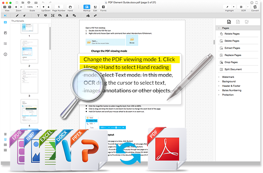Switch to the third right-panel tab
Image resolution: width=263 pixels, height=173 pixels.
point(247,22)
